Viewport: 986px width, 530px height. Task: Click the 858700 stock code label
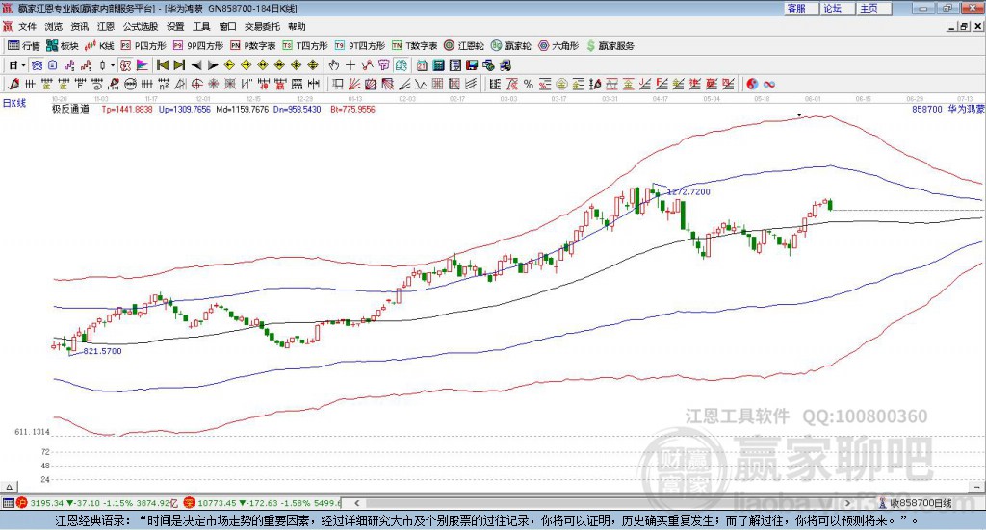pyautogui.click(x=927, y=109)
